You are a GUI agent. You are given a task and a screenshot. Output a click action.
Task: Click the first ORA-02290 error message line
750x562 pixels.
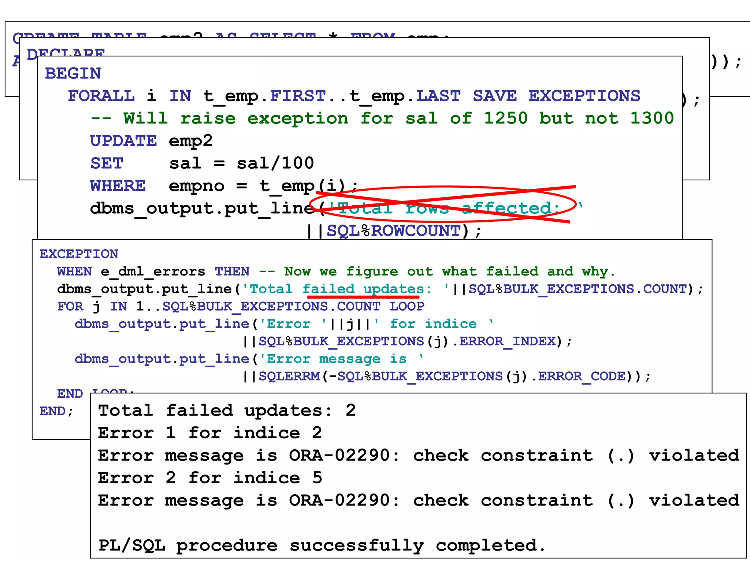[x=419, y=456]
